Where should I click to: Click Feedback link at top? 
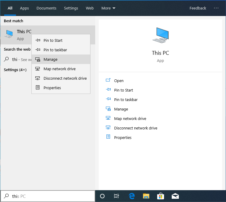click(198, 8)
